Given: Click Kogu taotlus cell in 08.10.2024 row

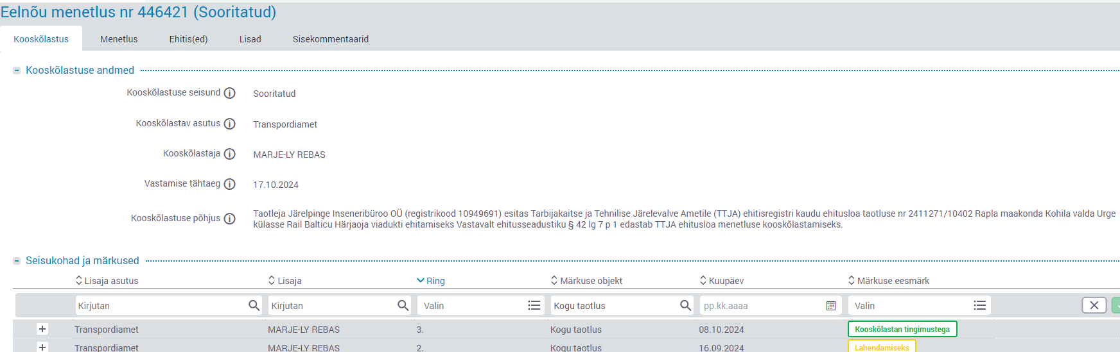Looking at the screenshot, I should (x=576, y=330).
